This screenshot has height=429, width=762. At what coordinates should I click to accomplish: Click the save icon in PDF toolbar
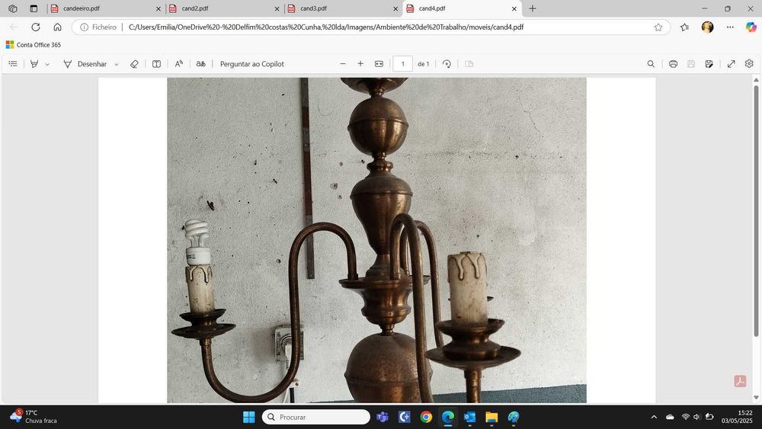pyautogui.click(x=691, y=64)
